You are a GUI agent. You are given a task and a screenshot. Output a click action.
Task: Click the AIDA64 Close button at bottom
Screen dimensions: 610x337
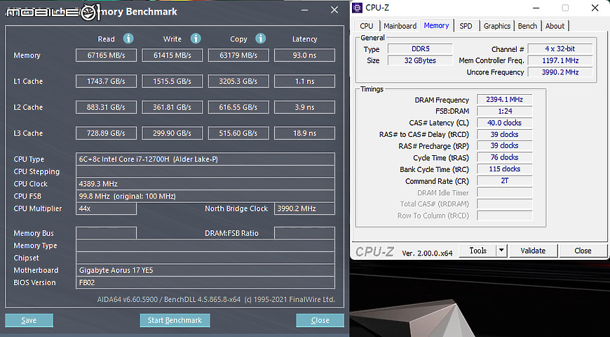pos(320,320)
